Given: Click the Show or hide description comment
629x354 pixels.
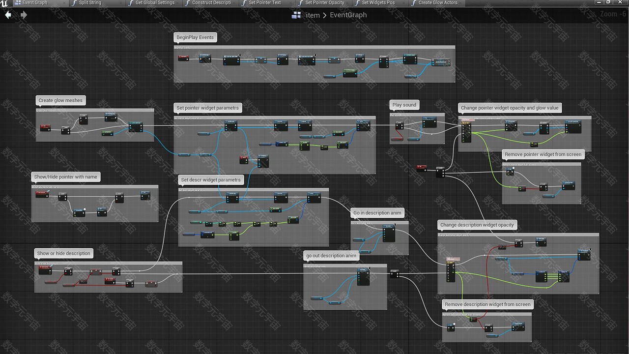Looking at the screenshot, I should [x=64, y=253].
